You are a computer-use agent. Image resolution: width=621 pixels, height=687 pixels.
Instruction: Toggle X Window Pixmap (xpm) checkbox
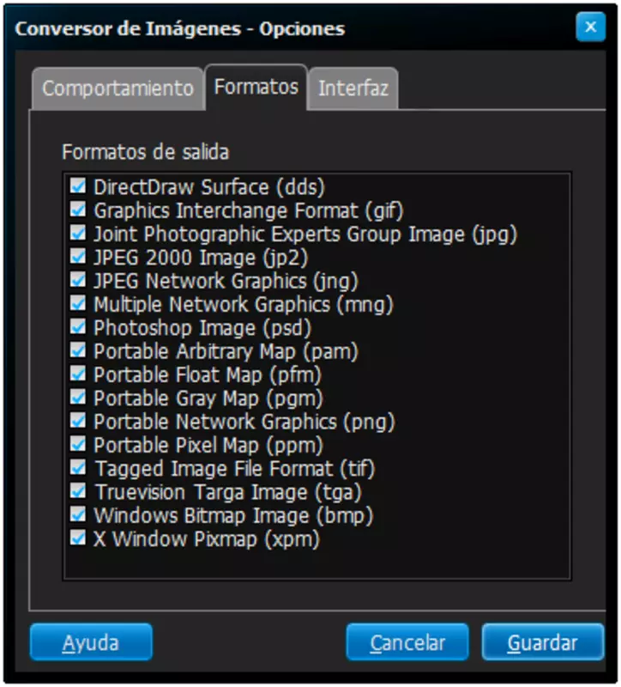click(78, 538)
